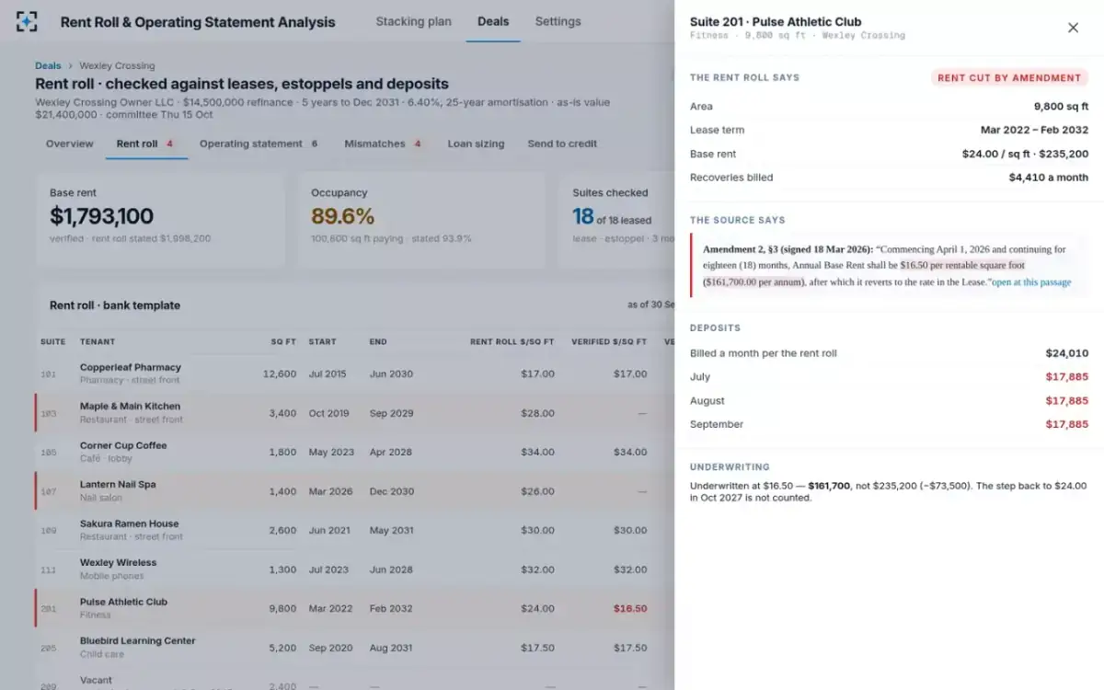This screenshot has width=1104, height=690.
Task: Follow the 'open at this passage' link
Action: 1031,282
